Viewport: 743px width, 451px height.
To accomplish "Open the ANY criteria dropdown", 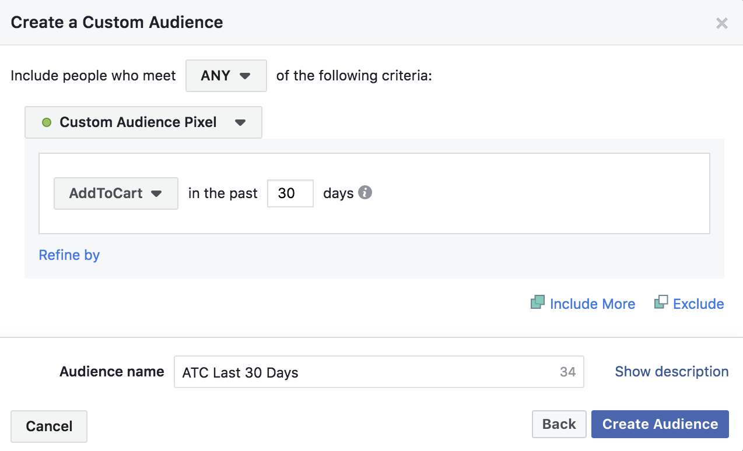I will click(226, 76).
